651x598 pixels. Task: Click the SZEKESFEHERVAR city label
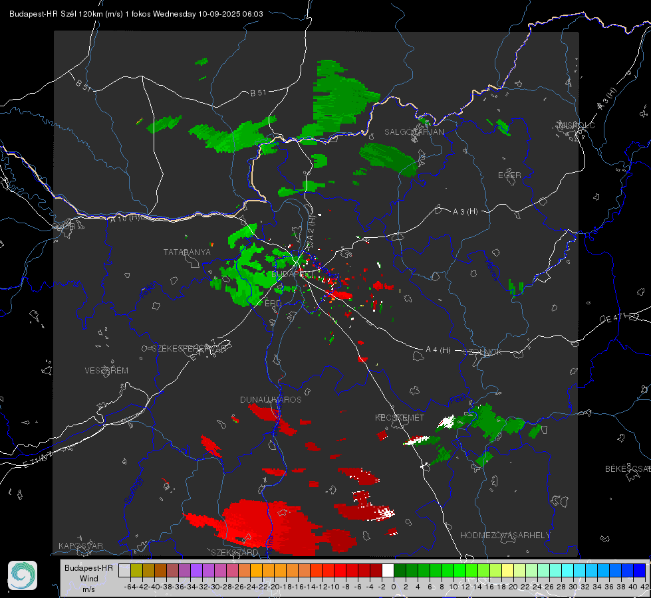(189, 349)
